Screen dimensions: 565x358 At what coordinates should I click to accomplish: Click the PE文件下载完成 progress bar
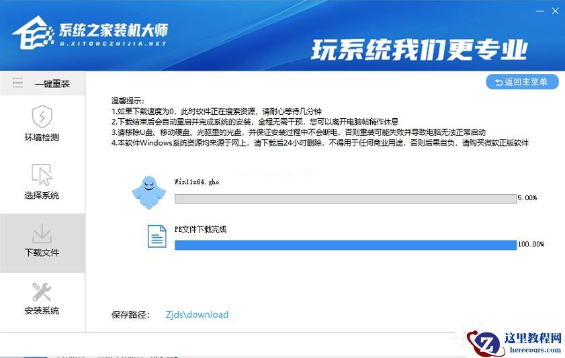[345, 245]
